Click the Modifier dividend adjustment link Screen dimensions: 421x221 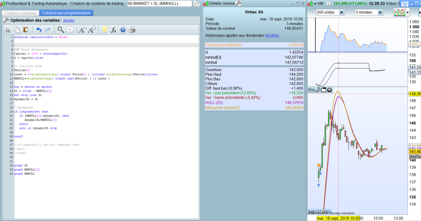click(x=272, y=35)
